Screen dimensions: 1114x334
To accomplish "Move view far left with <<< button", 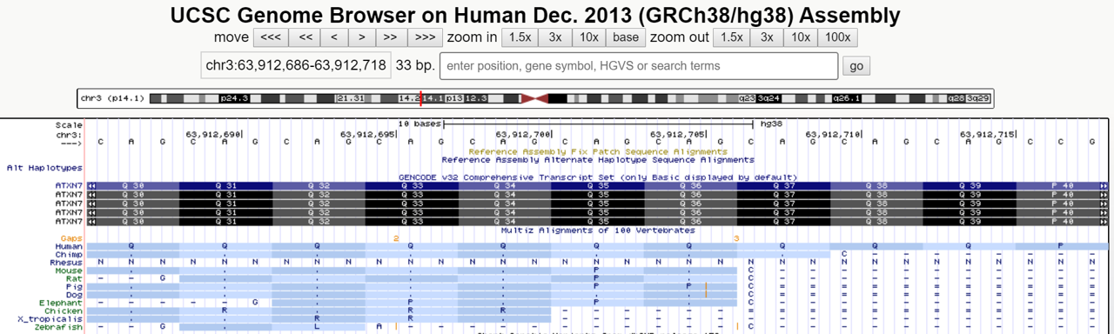I will pos(271,37).
